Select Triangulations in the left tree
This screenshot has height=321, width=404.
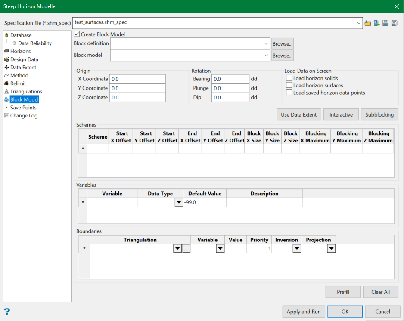(x=26, y=91)
